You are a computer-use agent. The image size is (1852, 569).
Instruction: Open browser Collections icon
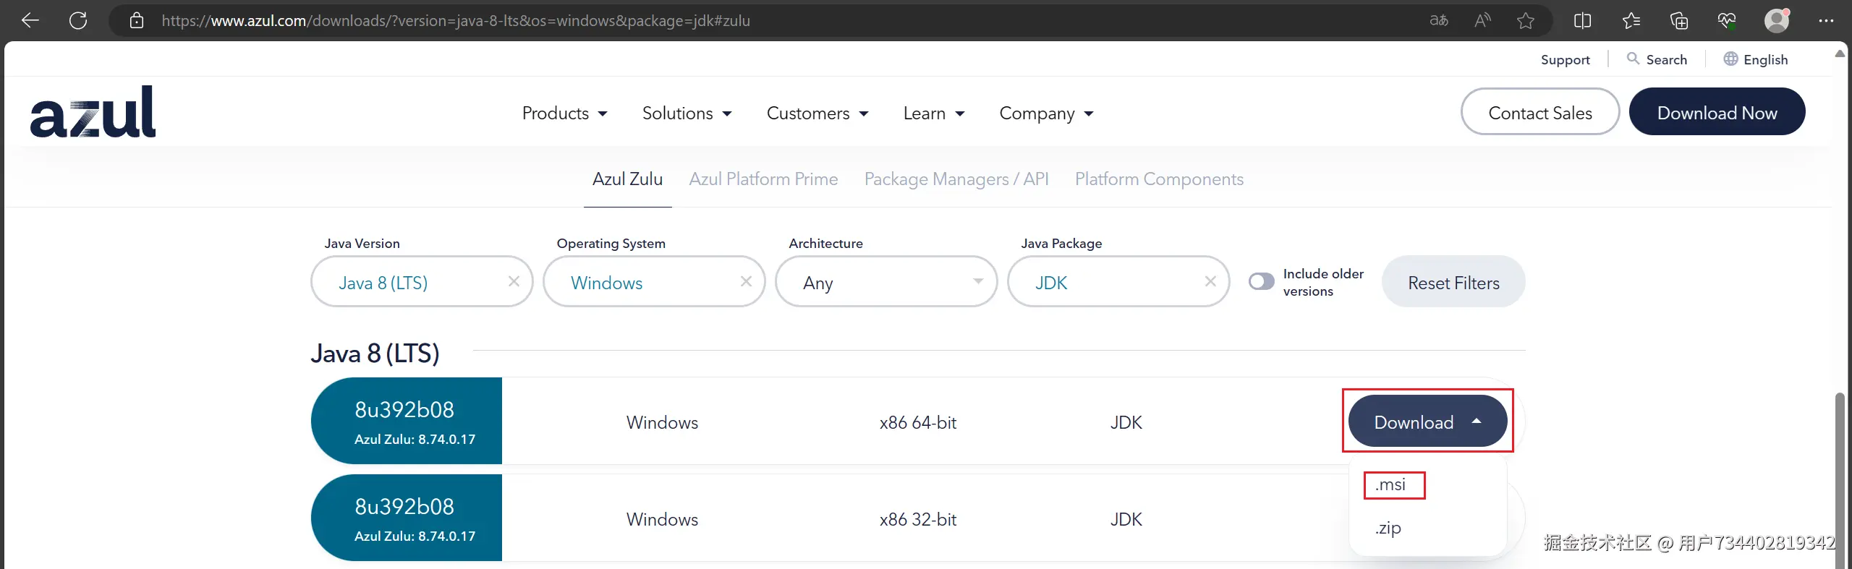(x=1679, y=20)
